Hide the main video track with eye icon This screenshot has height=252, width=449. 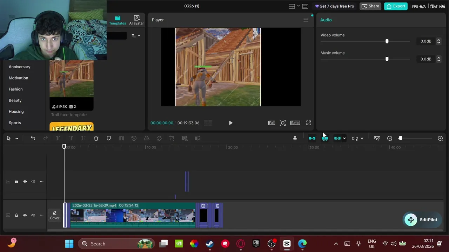(x=25, y=215)
